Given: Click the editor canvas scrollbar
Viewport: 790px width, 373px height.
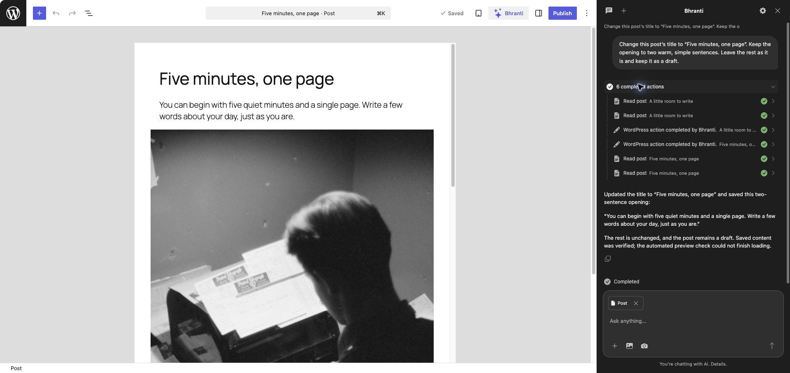Looking at the screenshot, I should click(453, 116).
